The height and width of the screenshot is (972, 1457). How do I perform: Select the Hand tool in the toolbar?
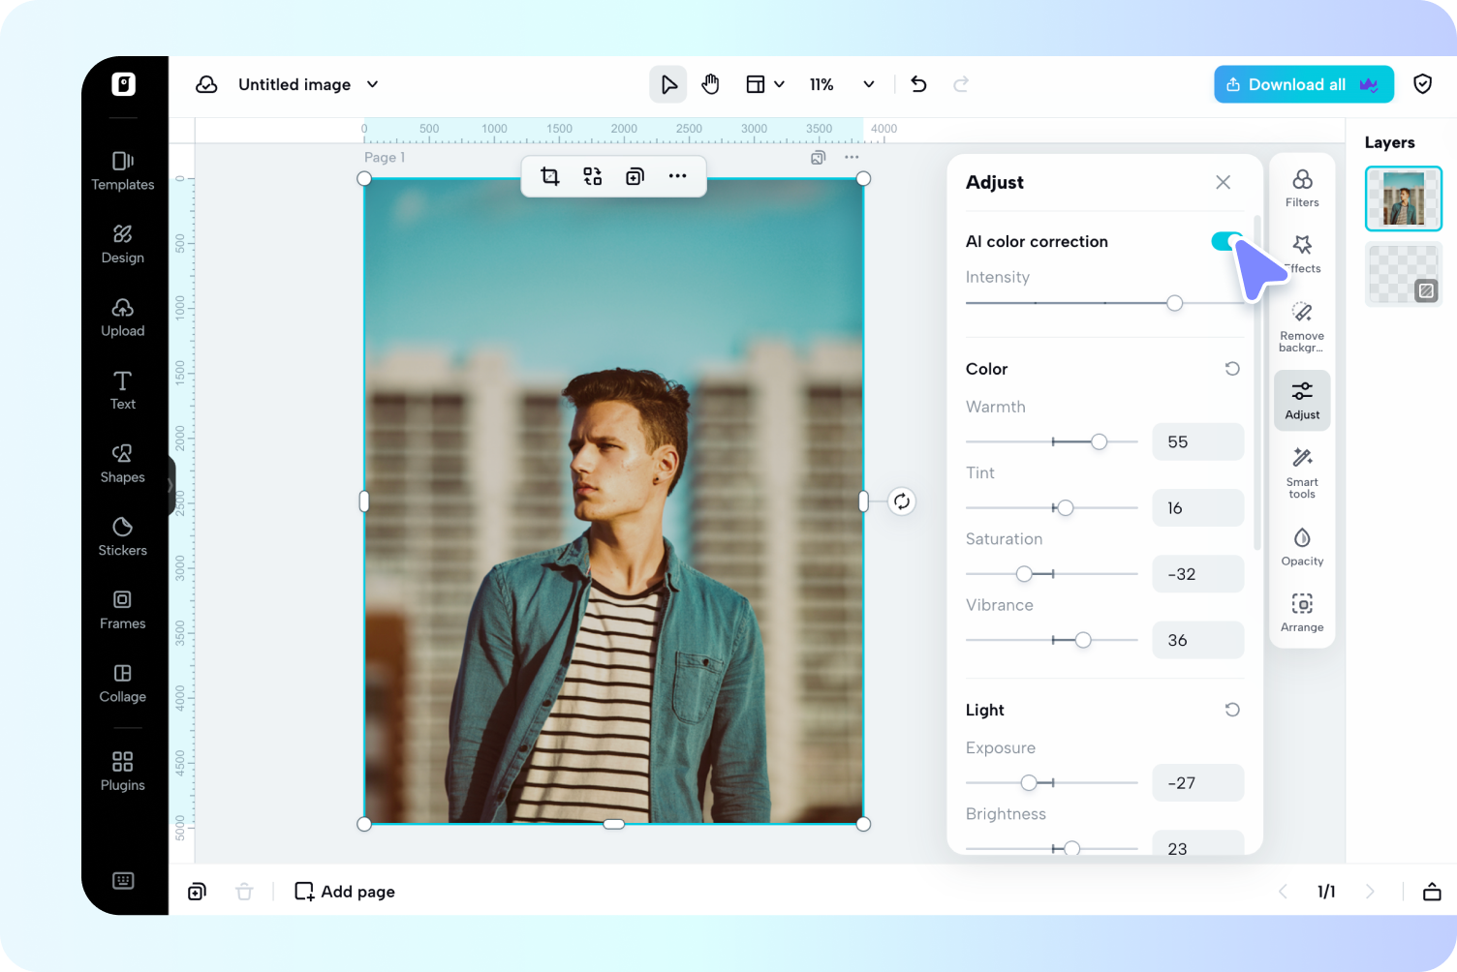(710, 84)
